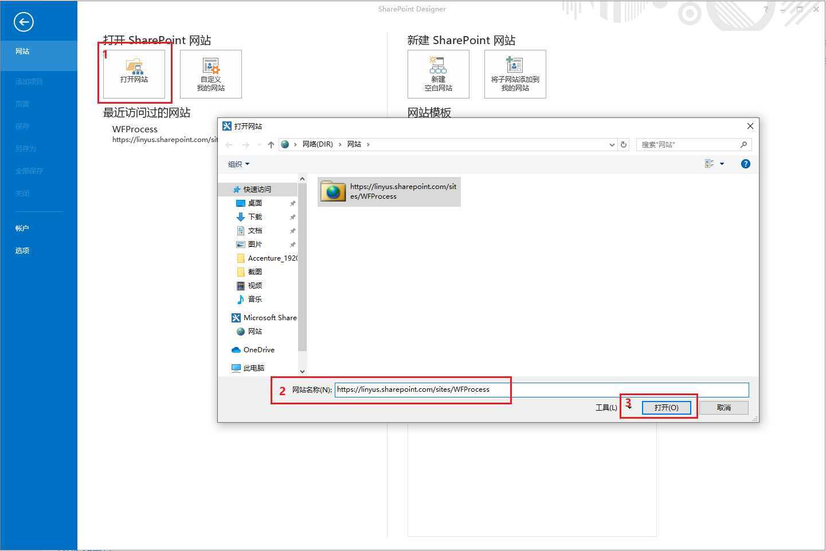This screenshot has width=826, height=551.
Task: Choose the 自定义我的网站 tile
Action: point(211,74)
